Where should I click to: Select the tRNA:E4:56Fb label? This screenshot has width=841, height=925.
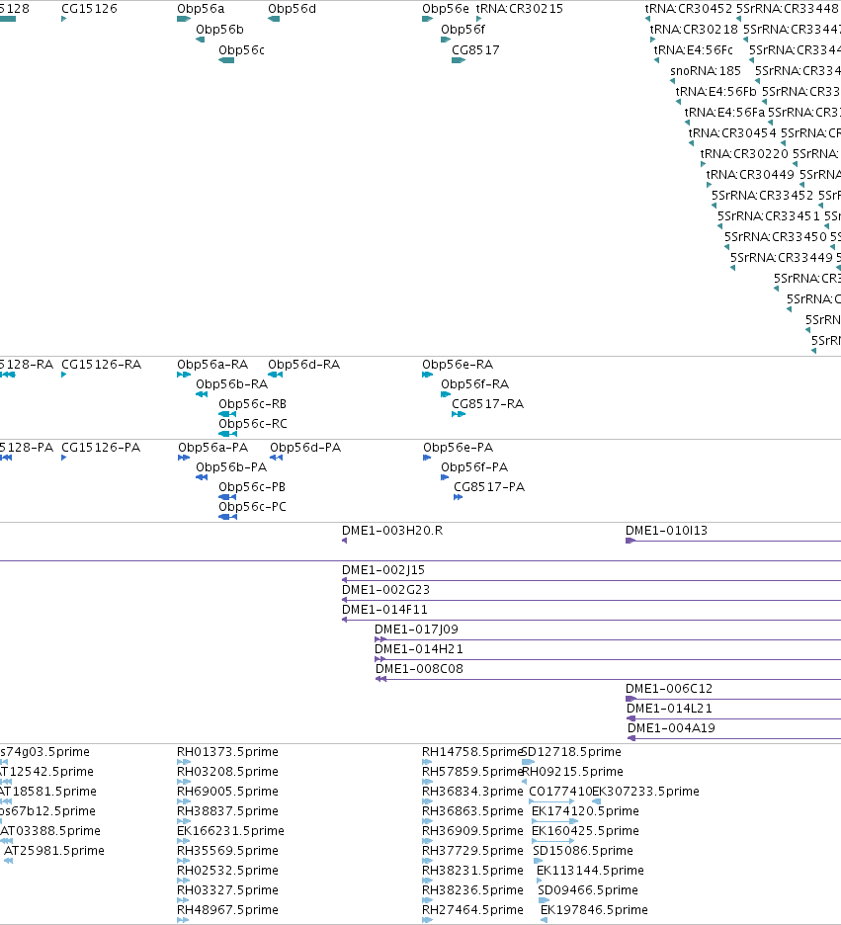point(715,92)
